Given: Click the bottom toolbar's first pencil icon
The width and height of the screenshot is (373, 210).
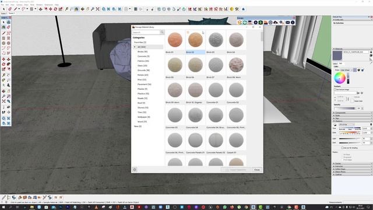Looking at the screenshot, I should pyautogui.click(x=4, y=197).
